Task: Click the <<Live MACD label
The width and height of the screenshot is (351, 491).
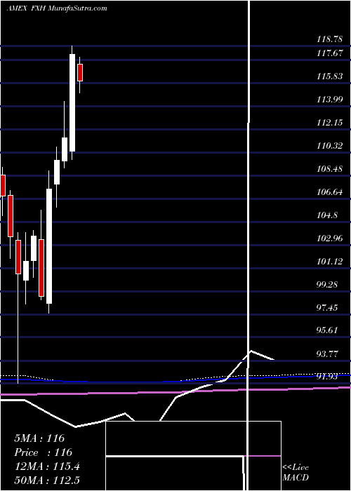Action: click(296, 472)
